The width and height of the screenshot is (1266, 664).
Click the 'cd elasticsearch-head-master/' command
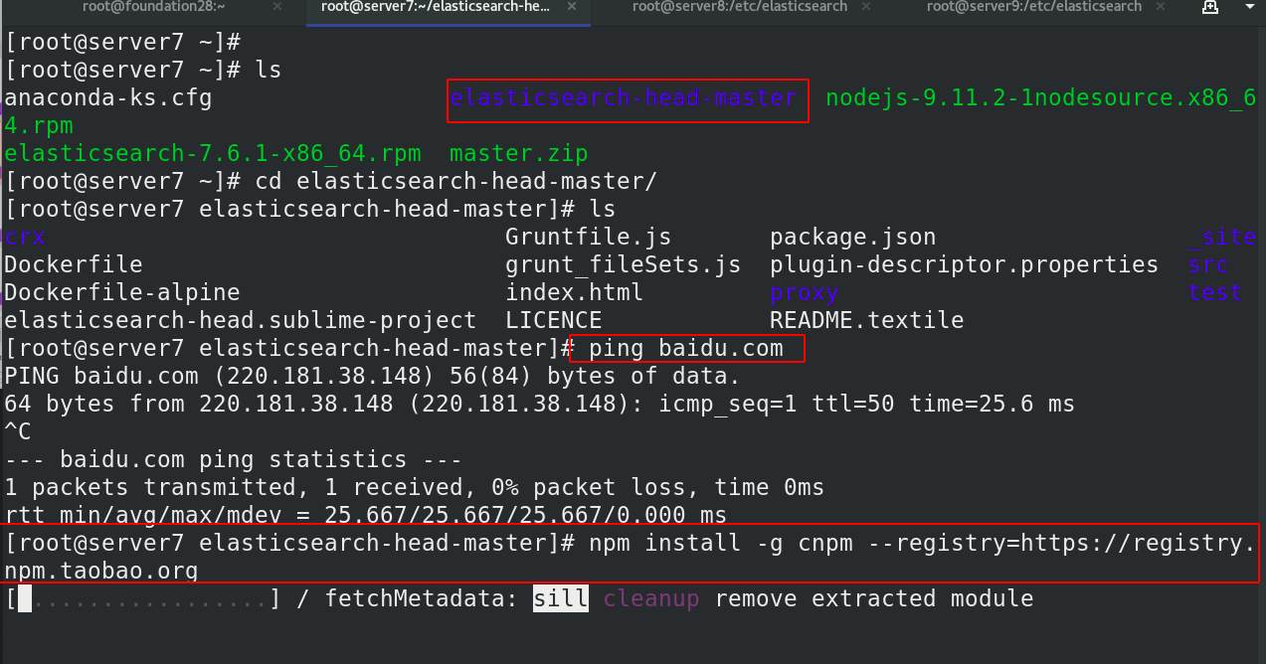456,182
